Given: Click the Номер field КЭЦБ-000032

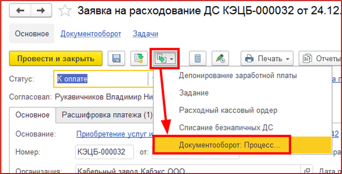Looking at the screenshot, I should (x=104, y=152).
